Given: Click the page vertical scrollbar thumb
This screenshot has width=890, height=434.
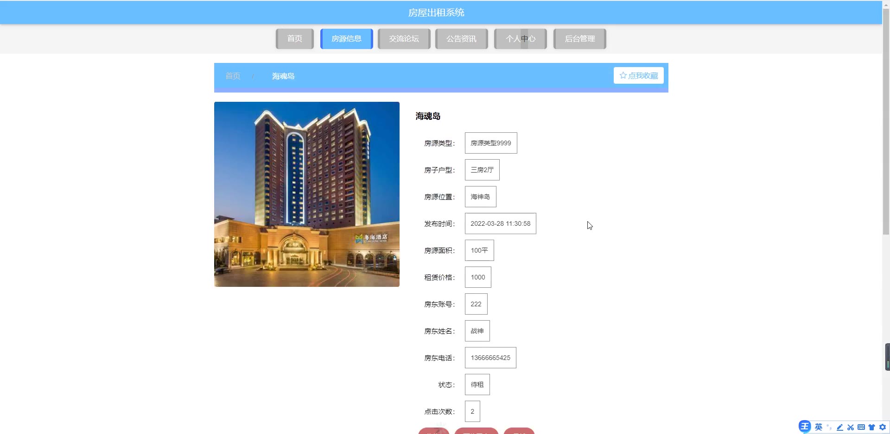Looking at the screenshot, I should (x=886, y=121).
